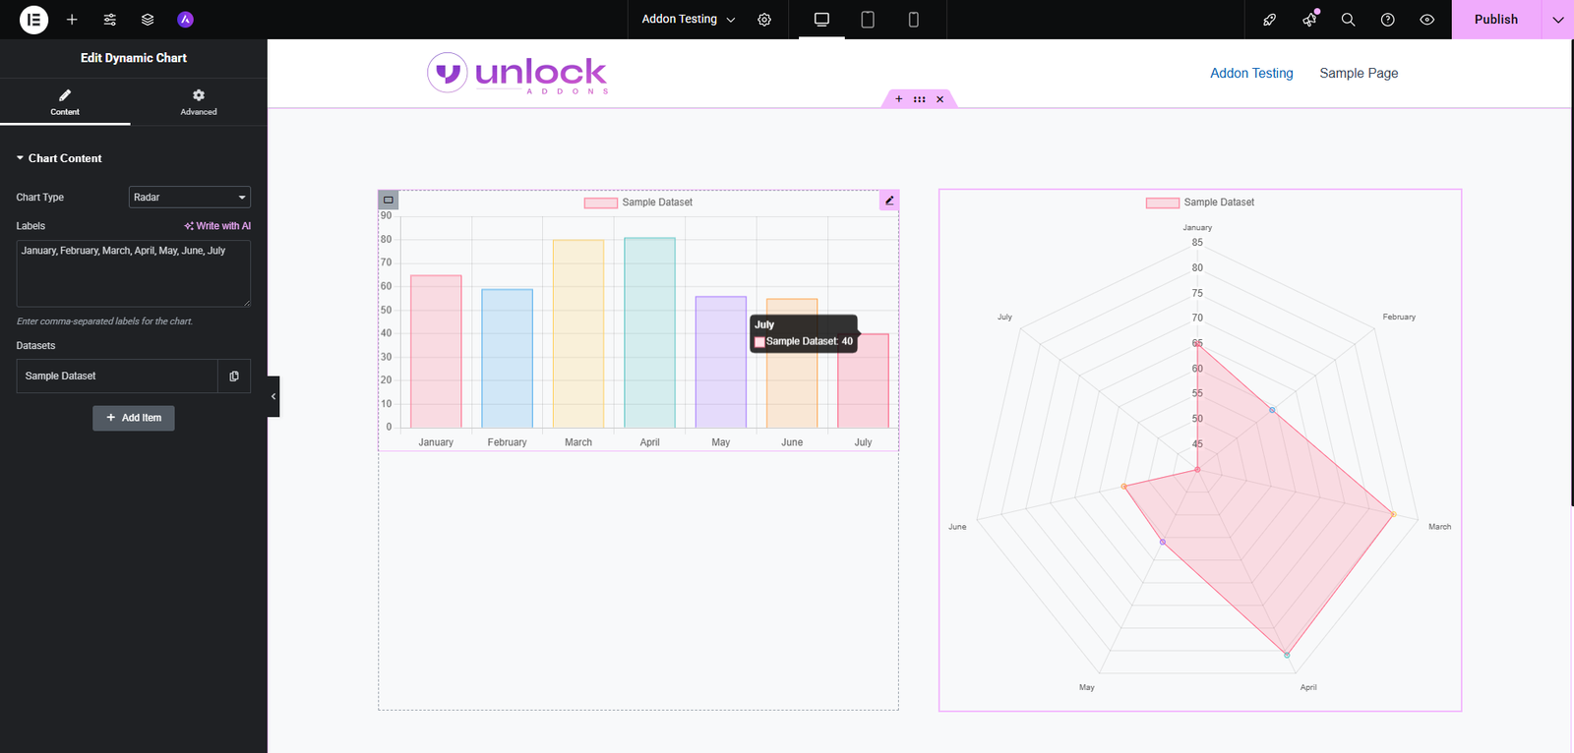Open the Finder search icon
Screen dimensions: 1574x753
click(1348, 20)
